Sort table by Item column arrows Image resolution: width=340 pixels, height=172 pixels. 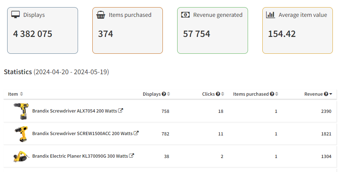click(x=21, y=94)
